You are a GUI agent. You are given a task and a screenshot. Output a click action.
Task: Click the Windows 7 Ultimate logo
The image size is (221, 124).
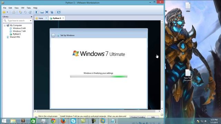click(x=99, y=54)
